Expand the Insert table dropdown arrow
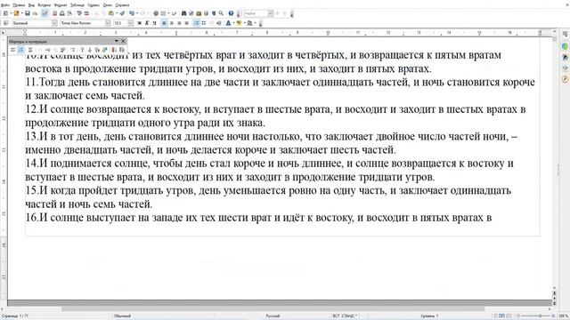 pyautogui.click(x=168, y=13)
